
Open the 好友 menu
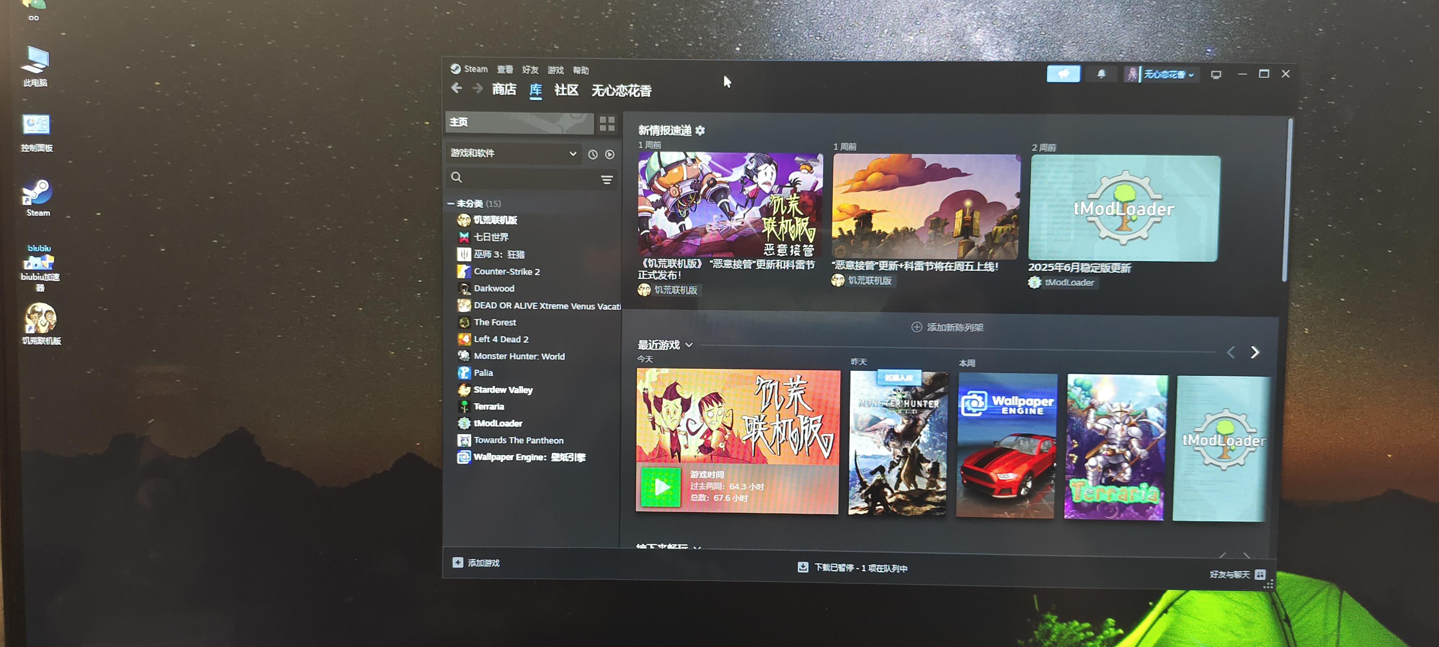click(x=530, y=70)
